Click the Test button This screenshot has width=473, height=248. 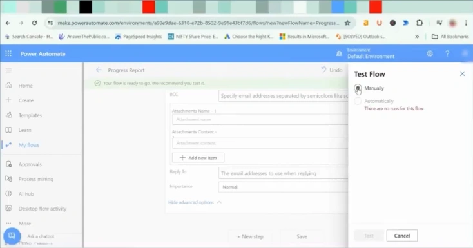click(369, 236)
